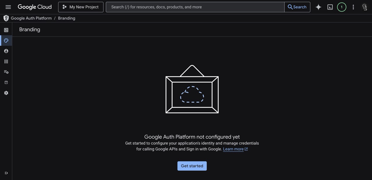372x180 pixels.
Task: Follow the Google Auth Platform breadcrumb
Action: 31,18
